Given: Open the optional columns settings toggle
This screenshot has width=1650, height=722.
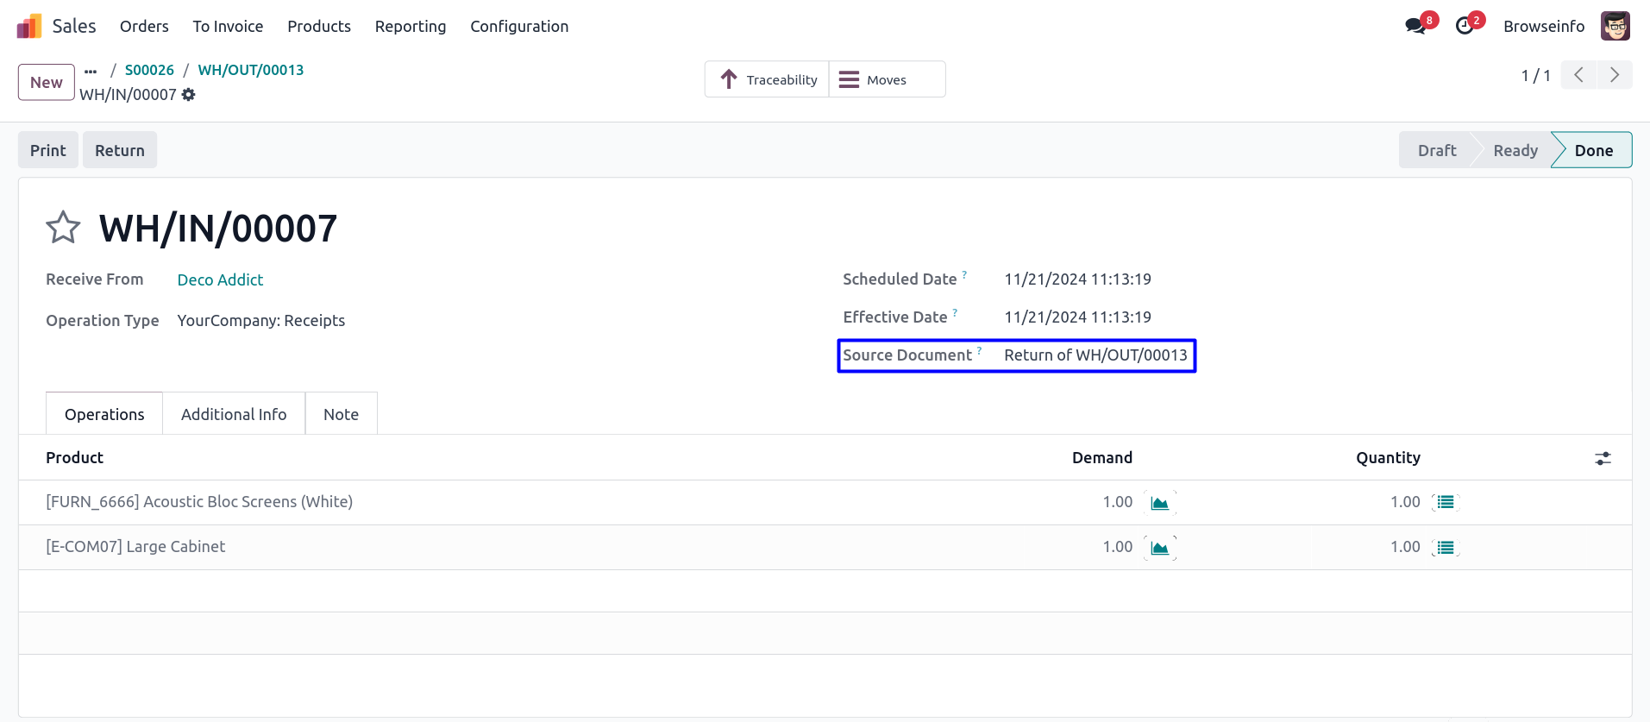Looking at the screenshot, I should [x=1603, y=459].
